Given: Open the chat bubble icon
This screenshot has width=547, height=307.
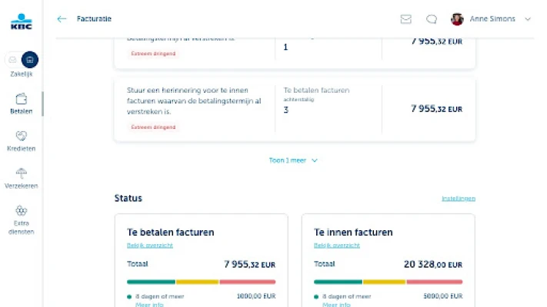Looking at the screenshot, I should (x=432, y=19).
